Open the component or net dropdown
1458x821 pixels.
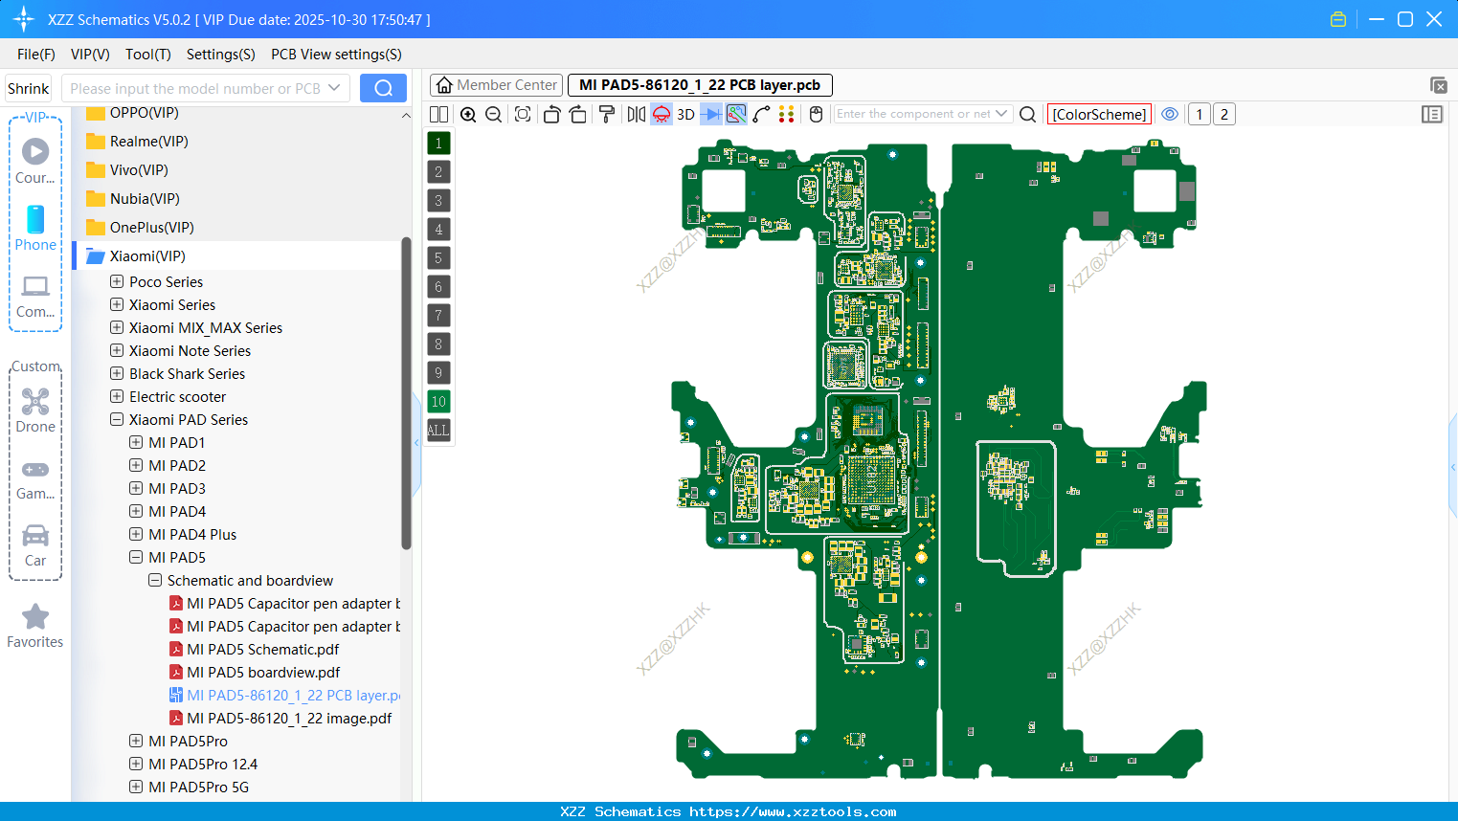pos(1001,114)
